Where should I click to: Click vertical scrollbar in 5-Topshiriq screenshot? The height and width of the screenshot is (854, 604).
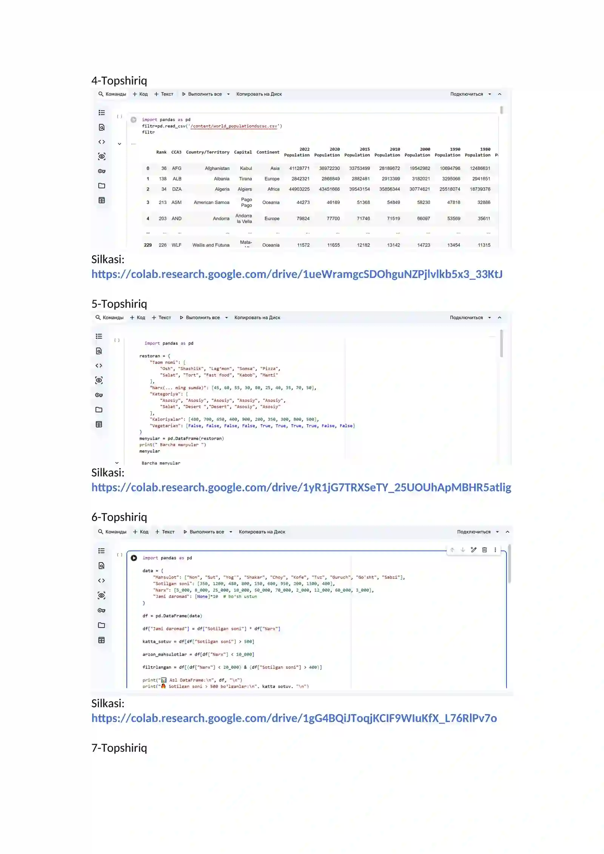pyautogui.click(x=502, y=343)
